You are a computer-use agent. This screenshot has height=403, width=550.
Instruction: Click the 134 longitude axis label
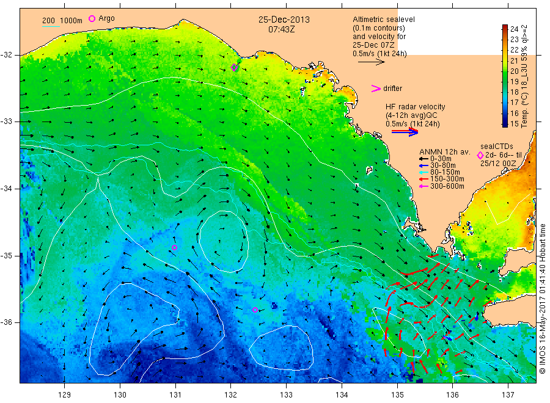click(342, 395)
